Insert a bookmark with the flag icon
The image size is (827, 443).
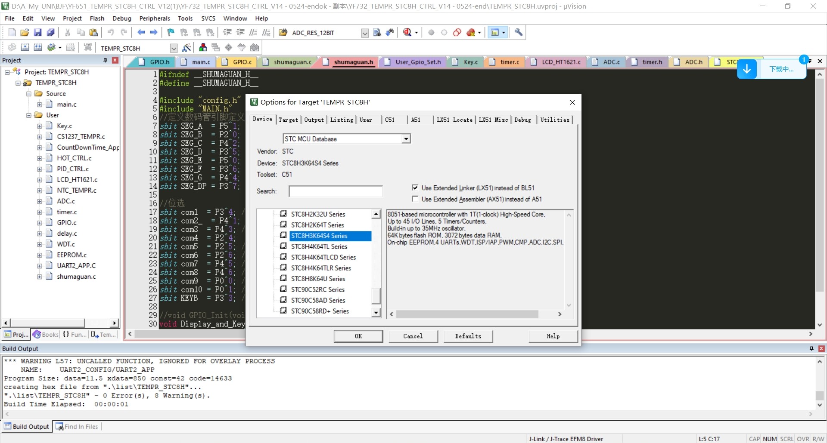(x=171, y=33)
